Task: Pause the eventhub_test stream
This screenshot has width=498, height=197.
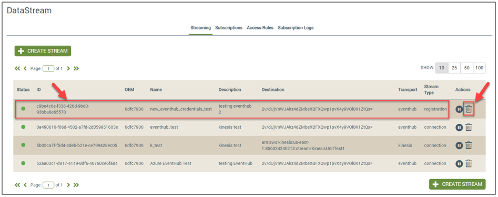Action: pyautogui.click(x=459, y=128)
